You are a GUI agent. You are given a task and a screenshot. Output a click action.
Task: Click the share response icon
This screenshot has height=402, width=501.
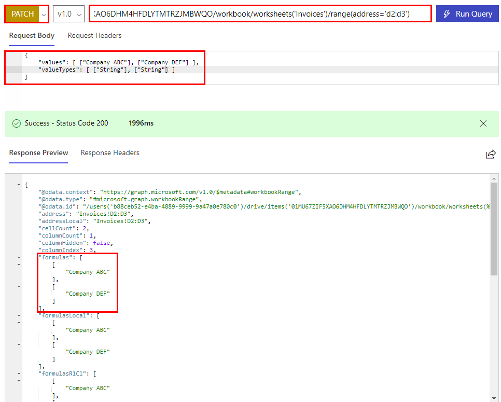490,154
